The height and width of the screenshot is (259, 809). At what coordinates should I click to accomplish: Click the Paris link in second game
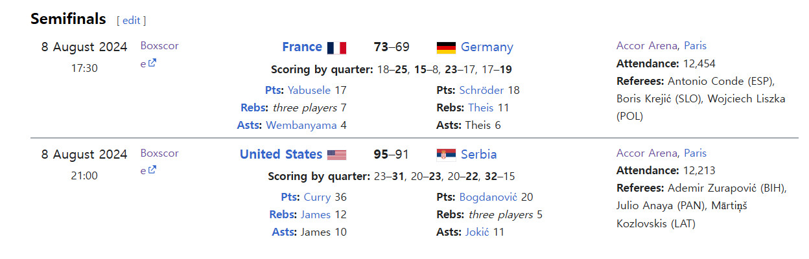[x=695, y=153]
